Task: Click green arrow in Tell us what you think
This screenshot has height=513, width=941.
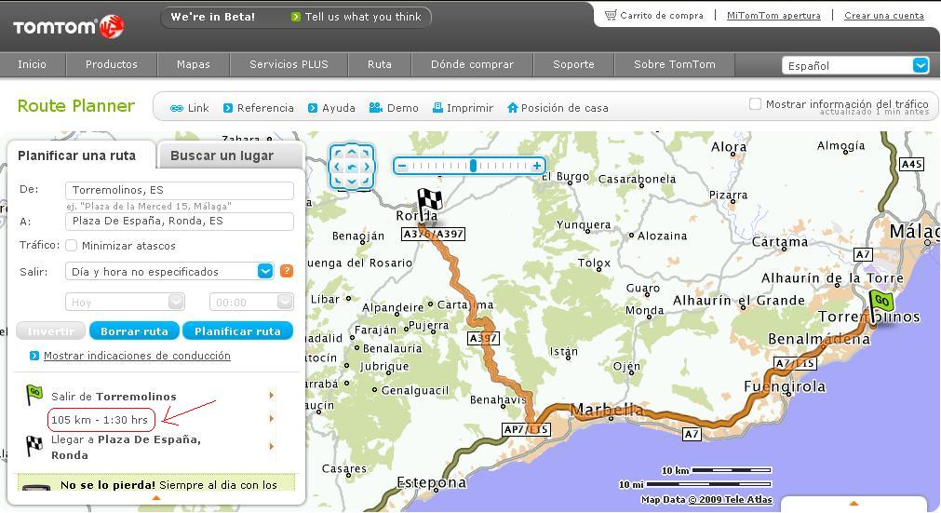Action: (x=295, y=17)
